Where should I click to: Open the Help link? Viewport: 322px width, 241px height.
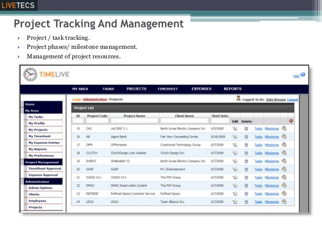click(296, 76)
